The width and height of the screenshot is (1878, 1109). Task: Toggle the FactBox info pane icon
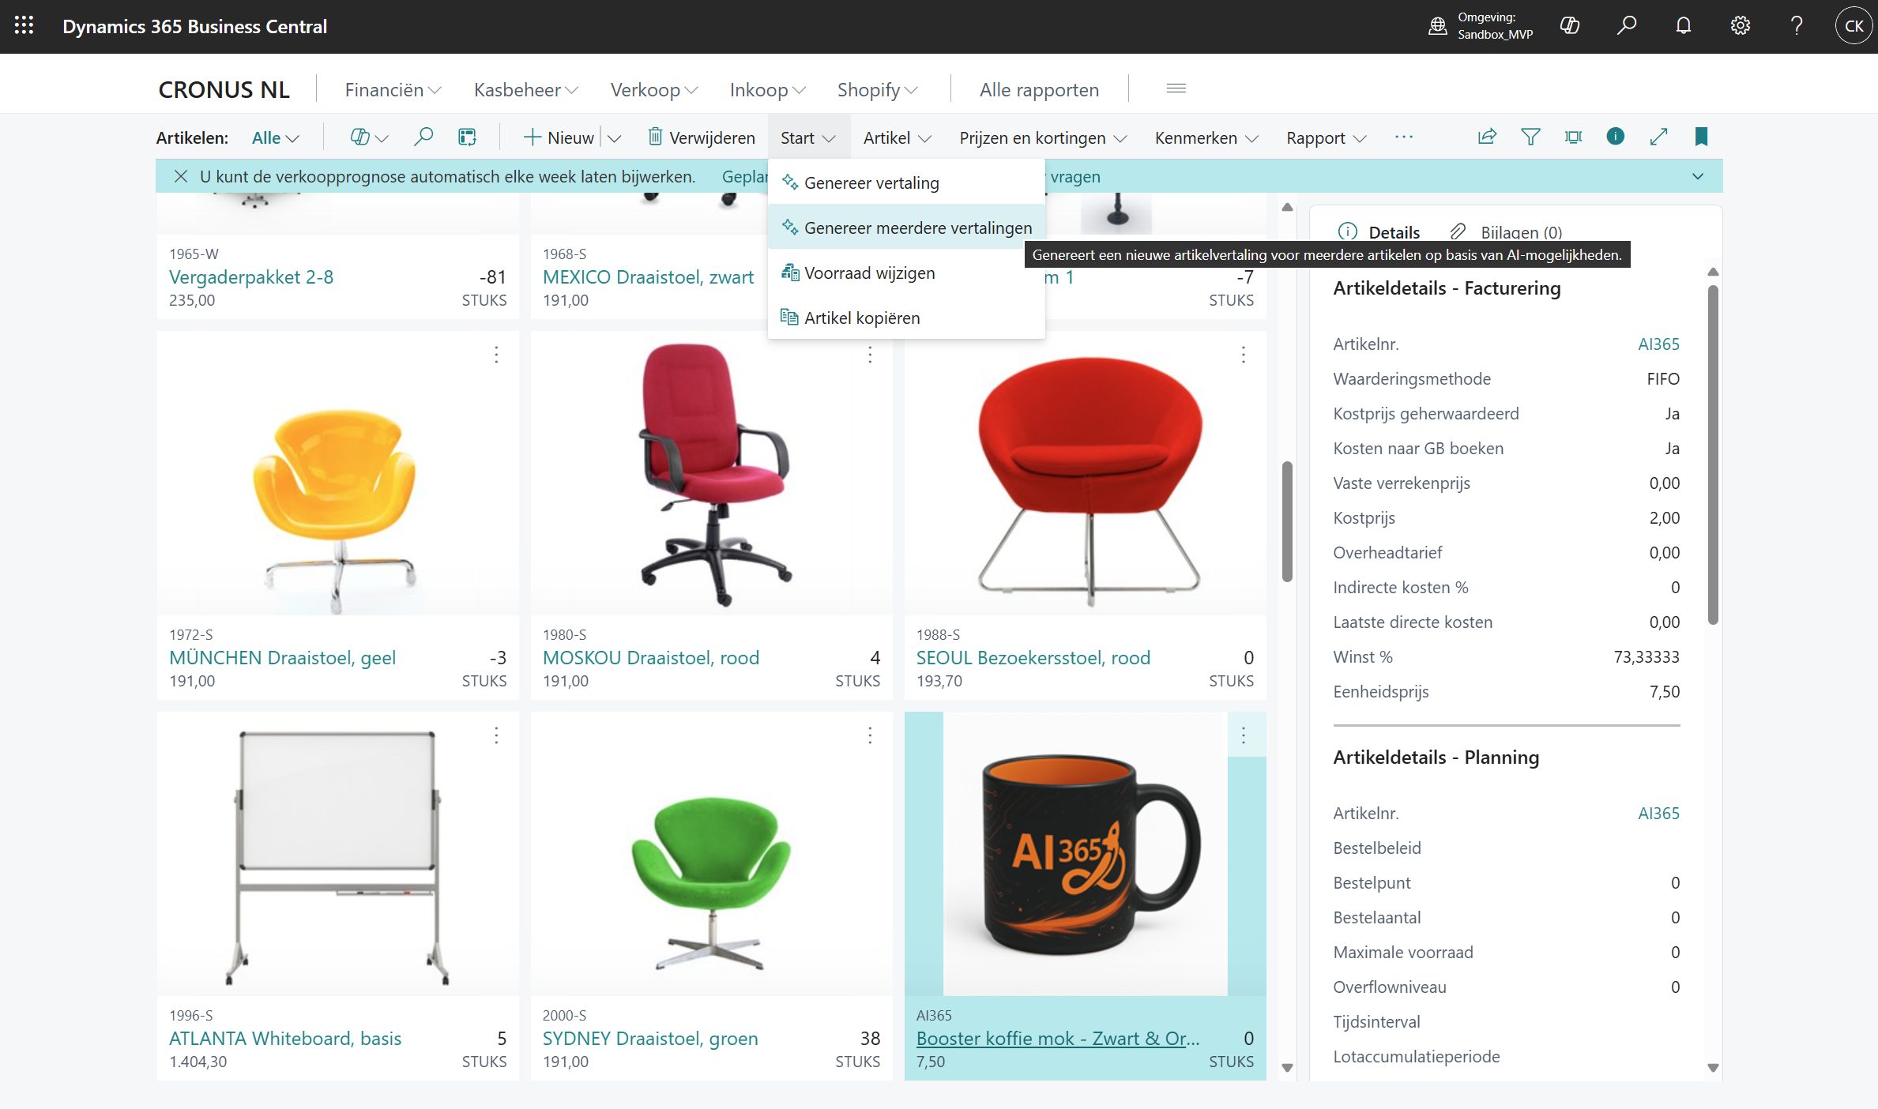(x=1615, y=137)
